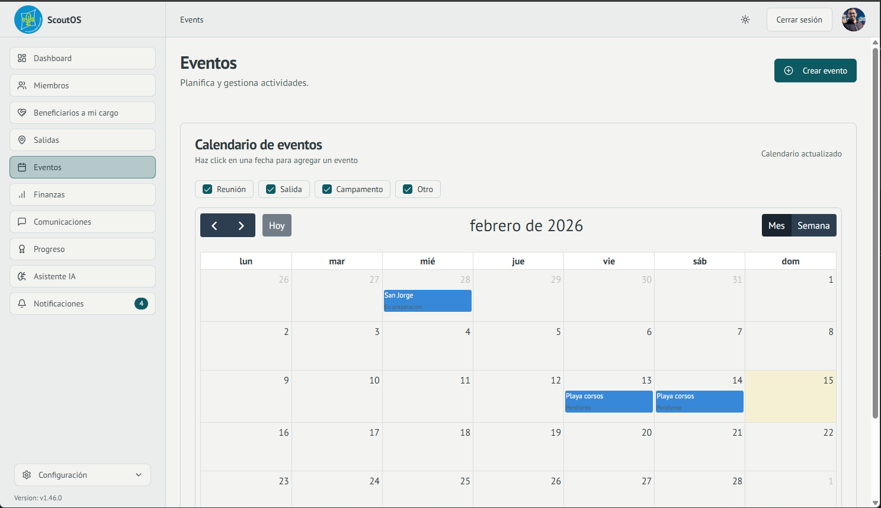Jump to today using Hoy control
Screen dimensions: 881x508
[x=277, y=225]
